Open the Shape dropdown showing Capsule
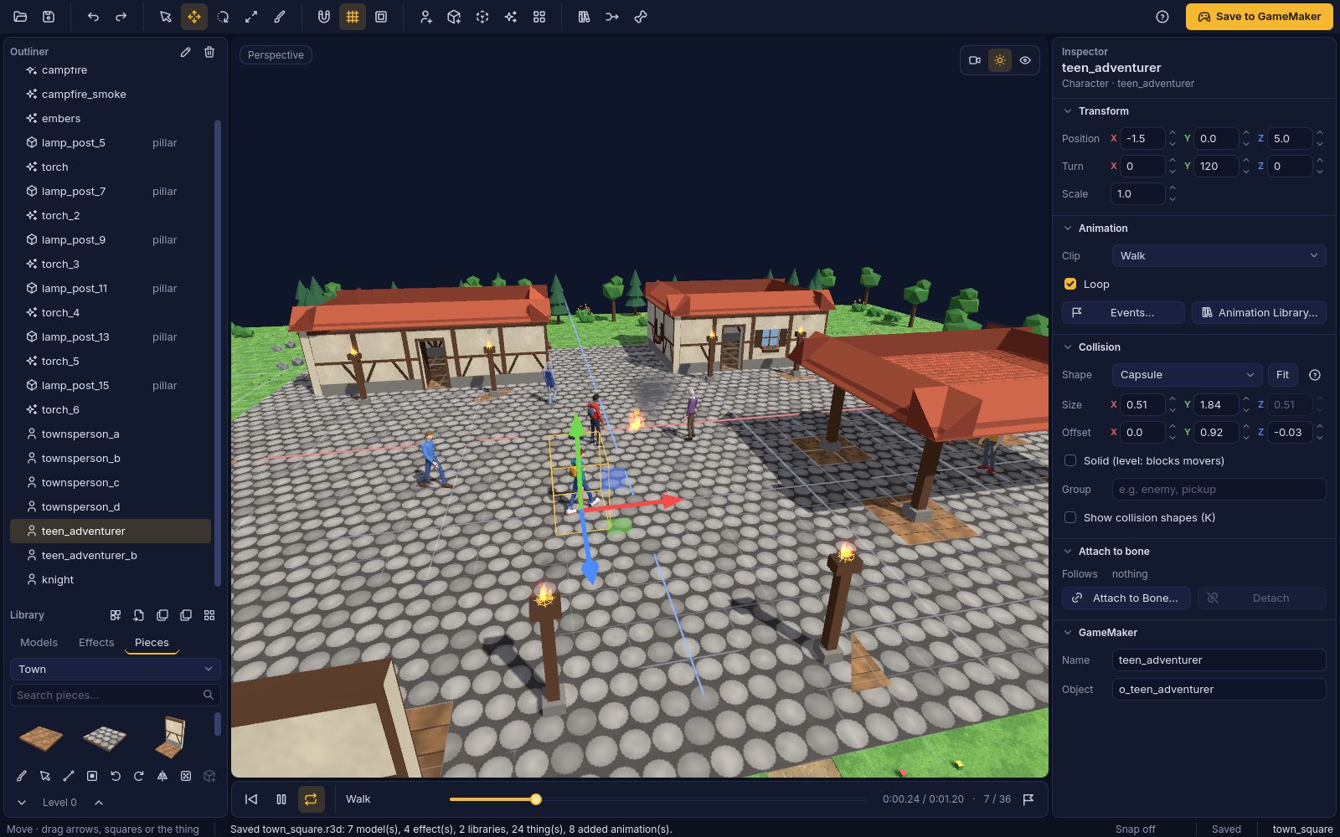This screenshot has width=1340, height=837. 1187,375
